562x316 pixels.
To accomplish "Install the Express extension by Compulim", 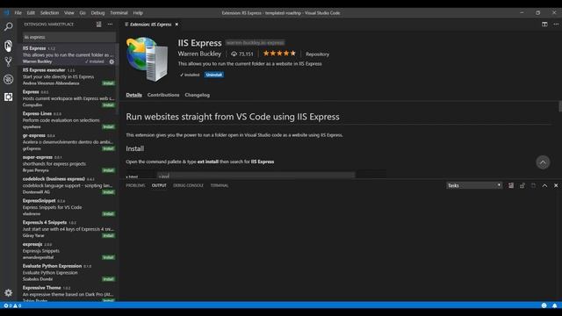I will [108, 105].
